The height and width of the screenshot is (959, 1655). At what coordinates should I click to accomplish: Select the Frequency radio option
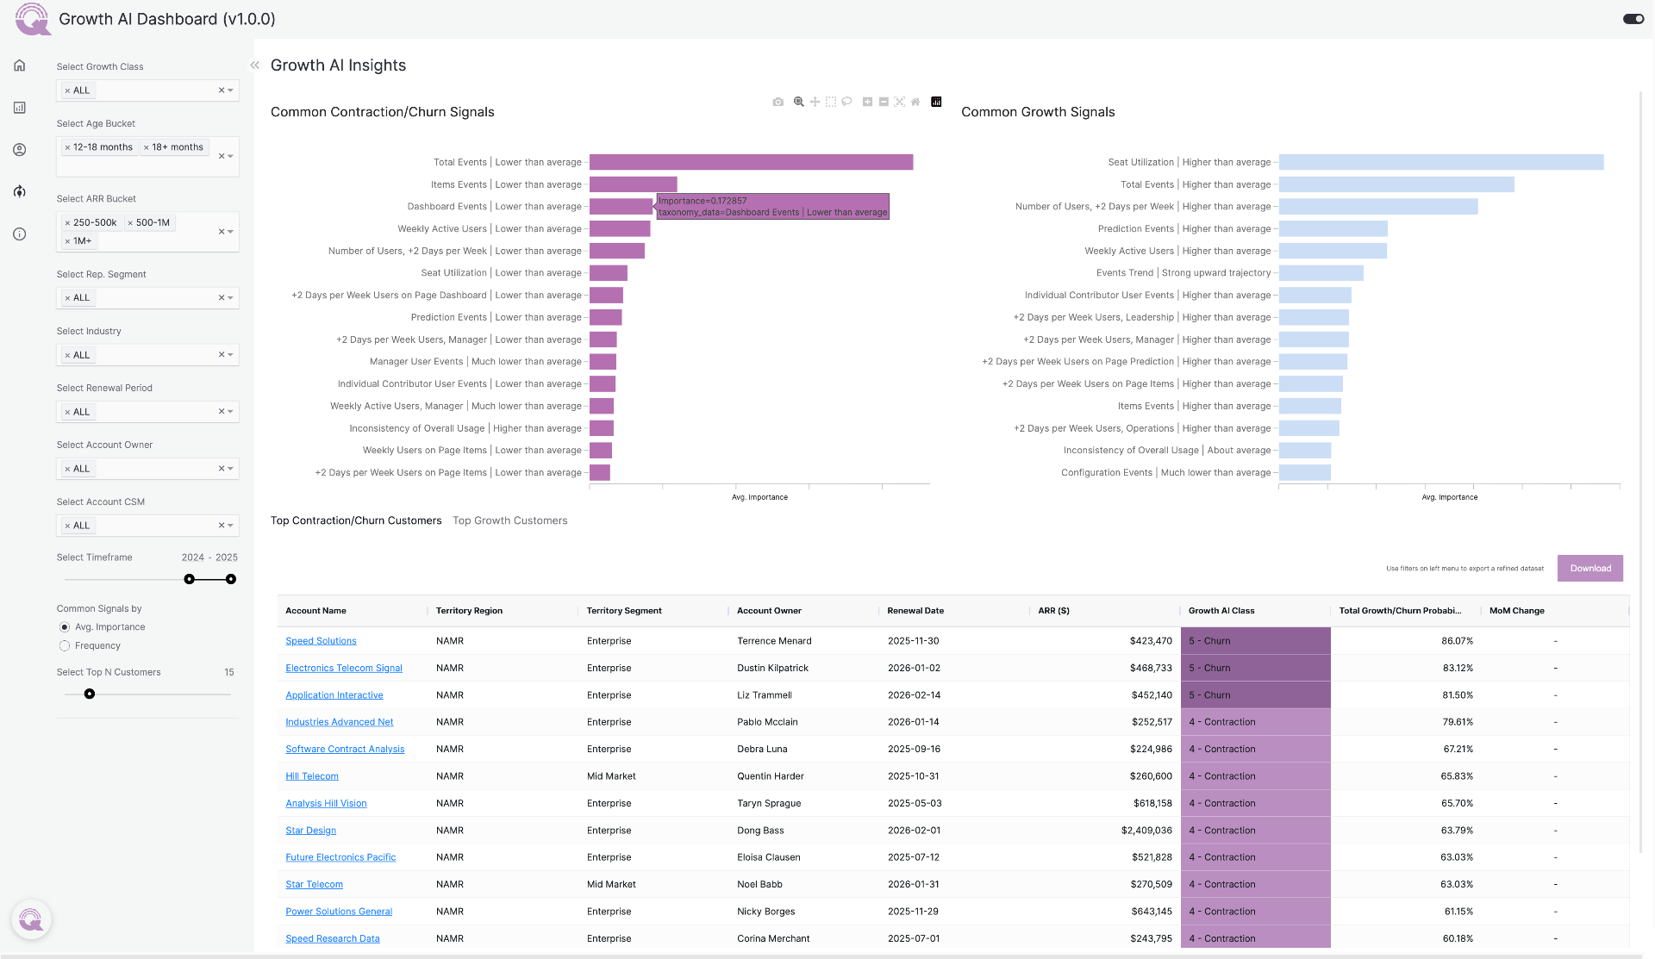[x=65, y=646]
